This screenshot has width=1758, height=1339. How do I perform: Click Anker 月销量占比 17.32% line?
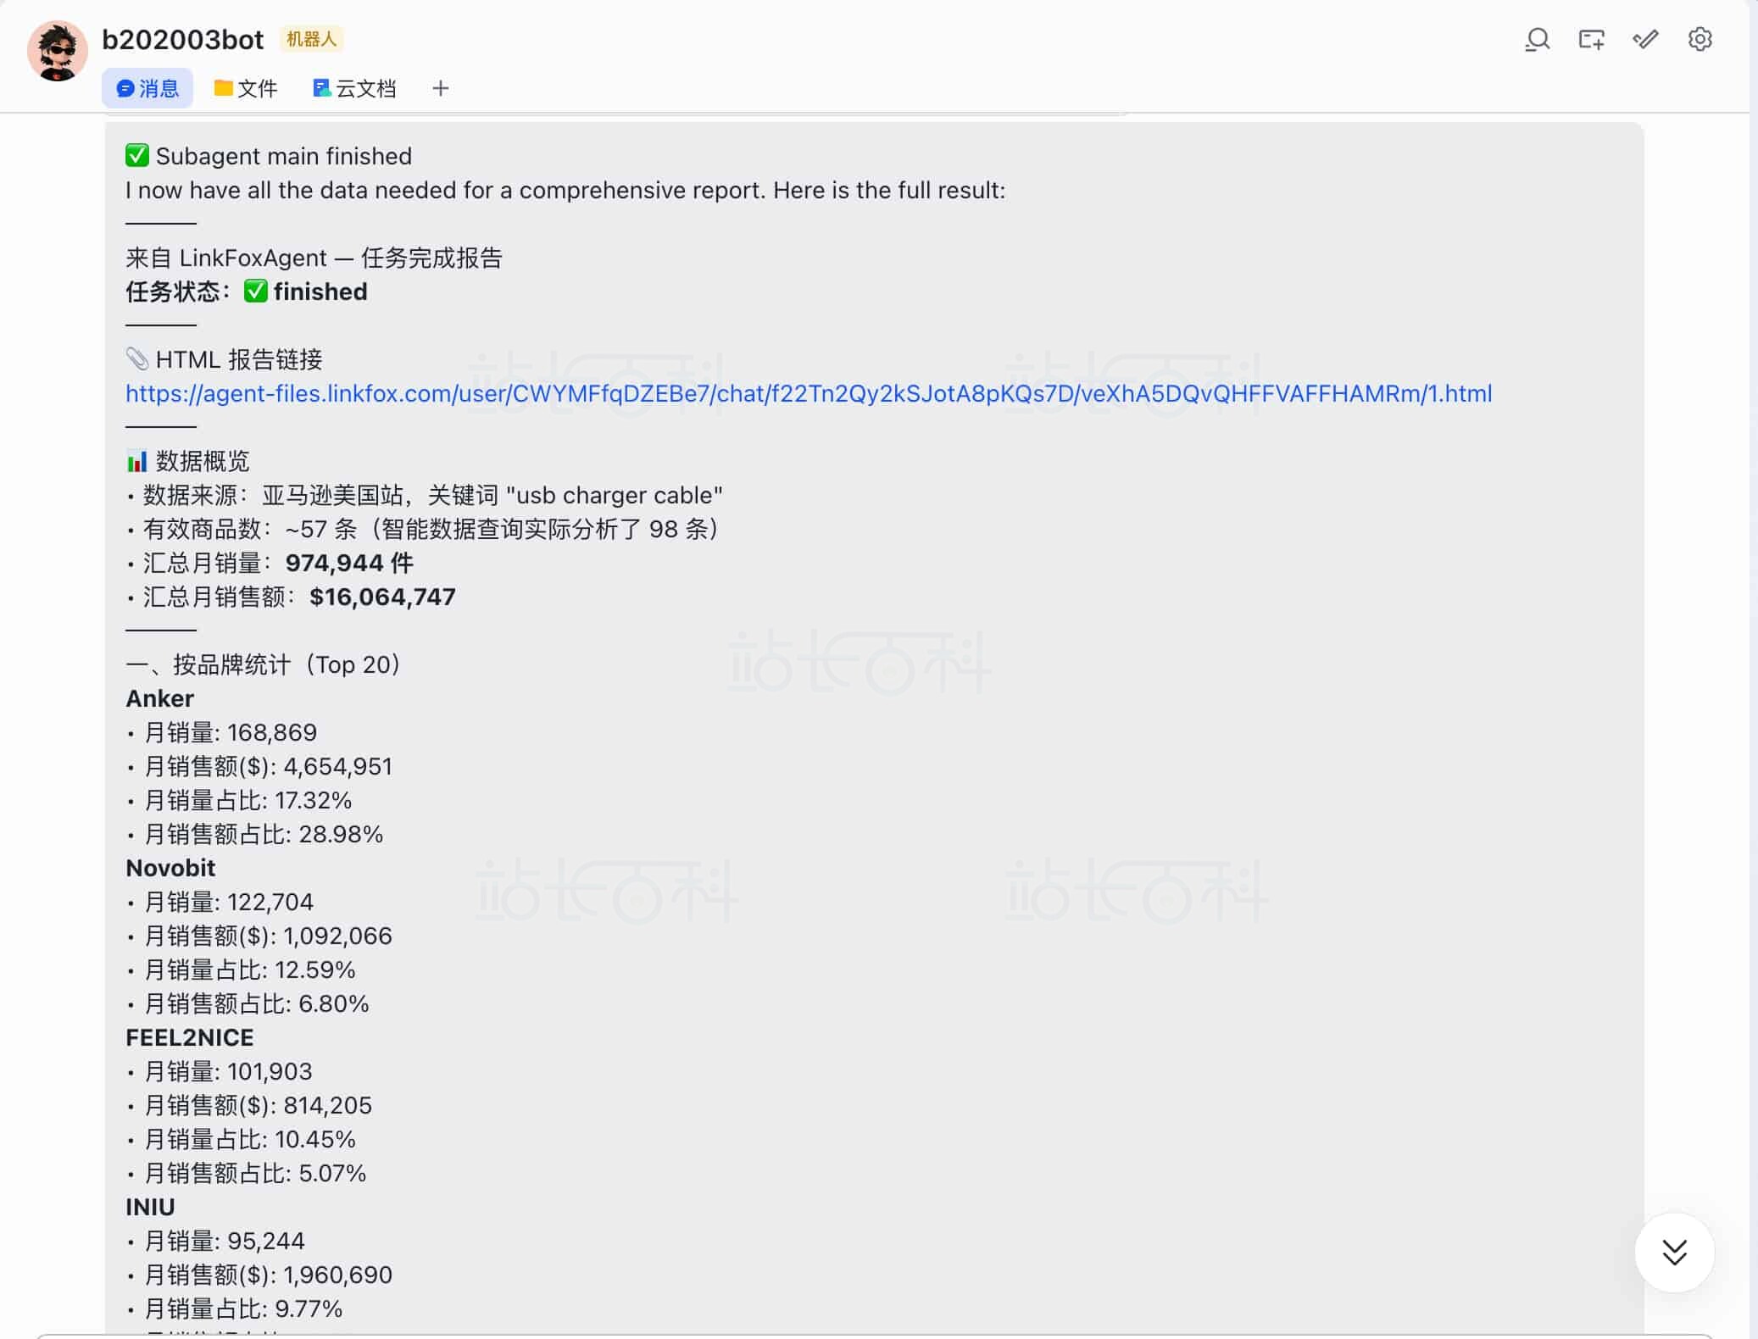[238, 800]
